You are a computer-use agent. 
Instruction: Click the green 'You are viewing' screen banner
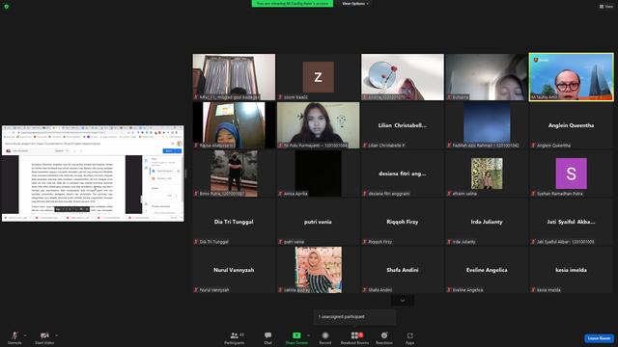coord(293,4)
